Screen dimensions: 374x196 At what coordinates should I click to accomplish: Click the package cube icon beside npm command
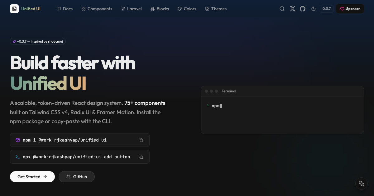point(18,140)
